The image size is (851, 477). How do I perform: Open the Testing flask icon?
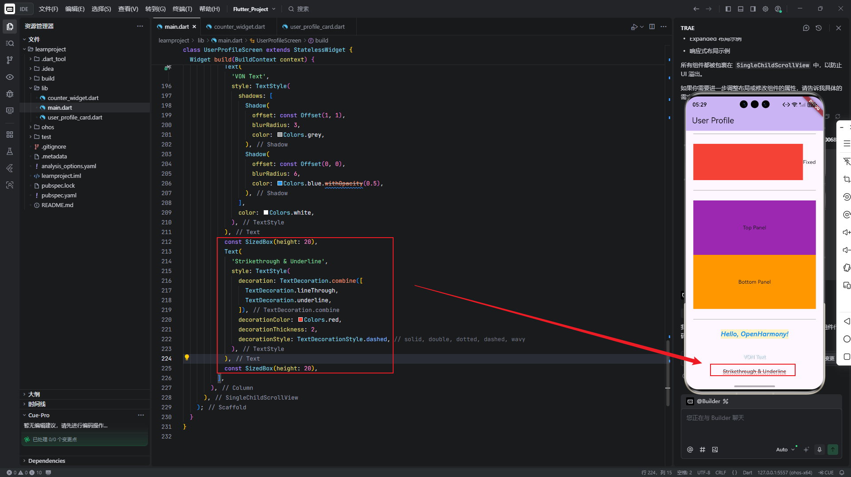pos(10,151)
